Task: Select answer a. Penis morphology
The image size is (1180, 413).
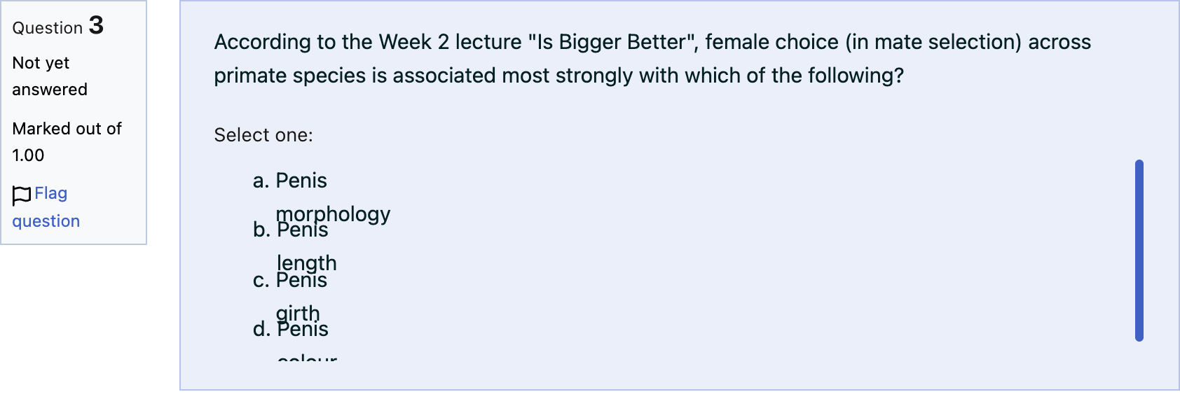Action: (322, 197)
